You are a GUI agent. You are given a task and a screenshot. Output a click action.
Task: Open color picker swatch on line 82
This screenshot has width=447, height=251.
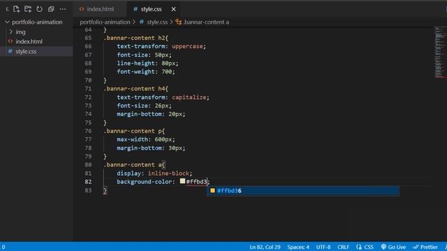pos(182,181)
